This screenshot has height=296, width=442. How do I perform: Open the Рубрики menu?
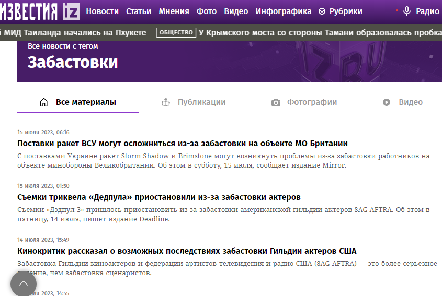click(345, 11)
